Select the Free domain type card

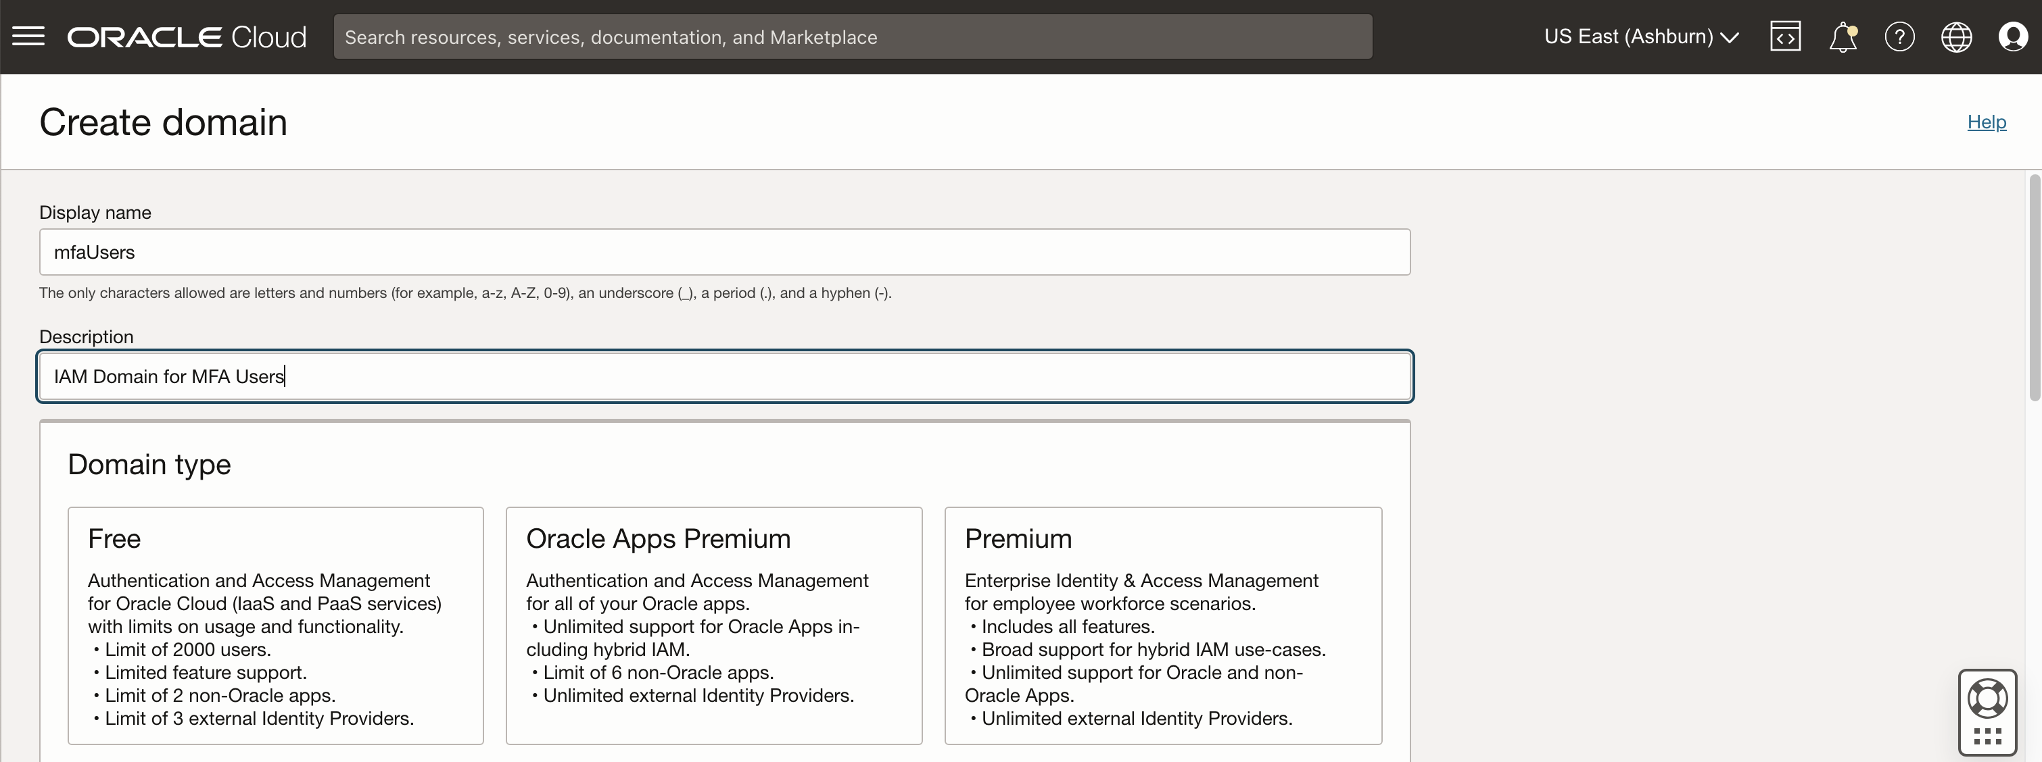pyautogui.click(x=275, y=625)
